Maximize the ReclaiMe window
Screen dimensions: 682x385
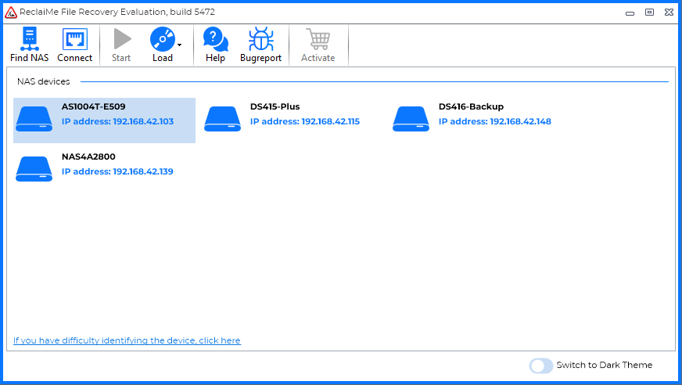(x=649, y=12)
